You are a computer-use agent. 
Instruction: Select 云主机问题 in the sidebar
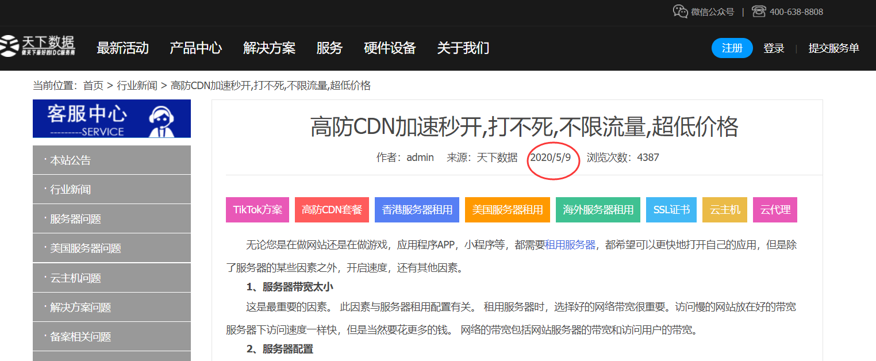click(x=75, y=278)
